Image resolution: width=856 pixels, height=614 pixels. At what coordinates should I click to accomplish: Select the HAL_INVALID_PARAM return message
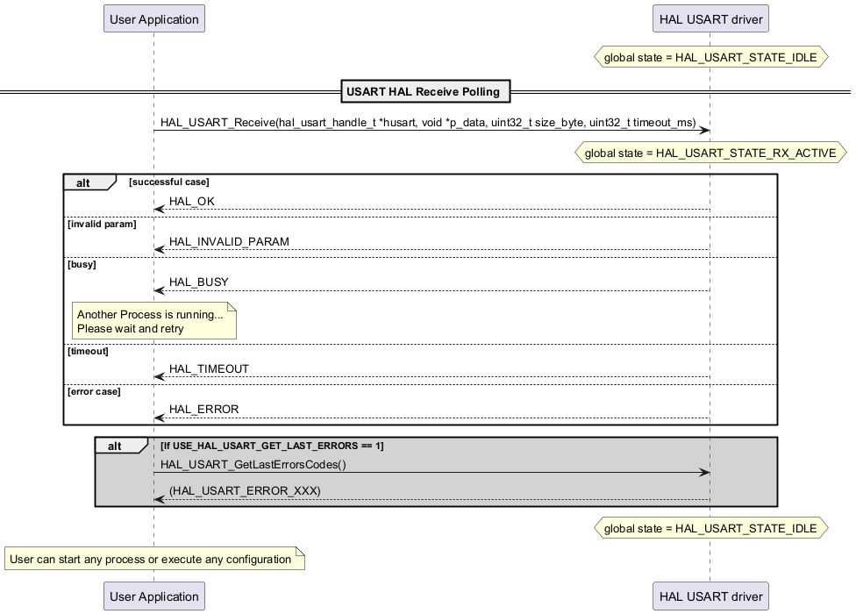click(228, 241)
